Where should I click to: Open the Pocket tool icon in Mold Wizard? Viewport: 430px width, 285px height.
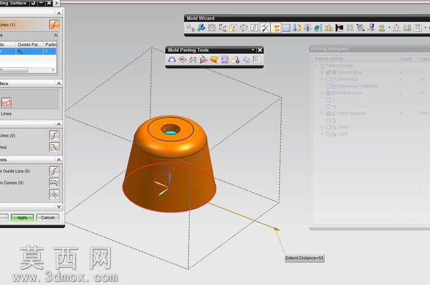coord(397,28)
